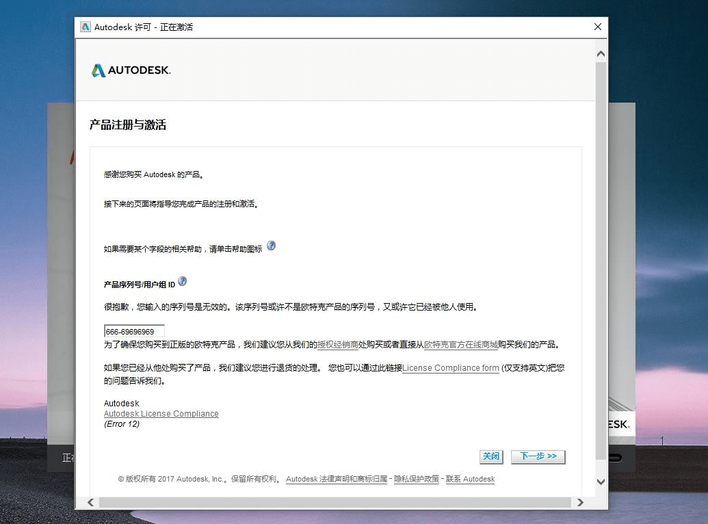708x524 pixels.
Task: Open the 联系 Autodesk contact link
Action: pos(469,479)
